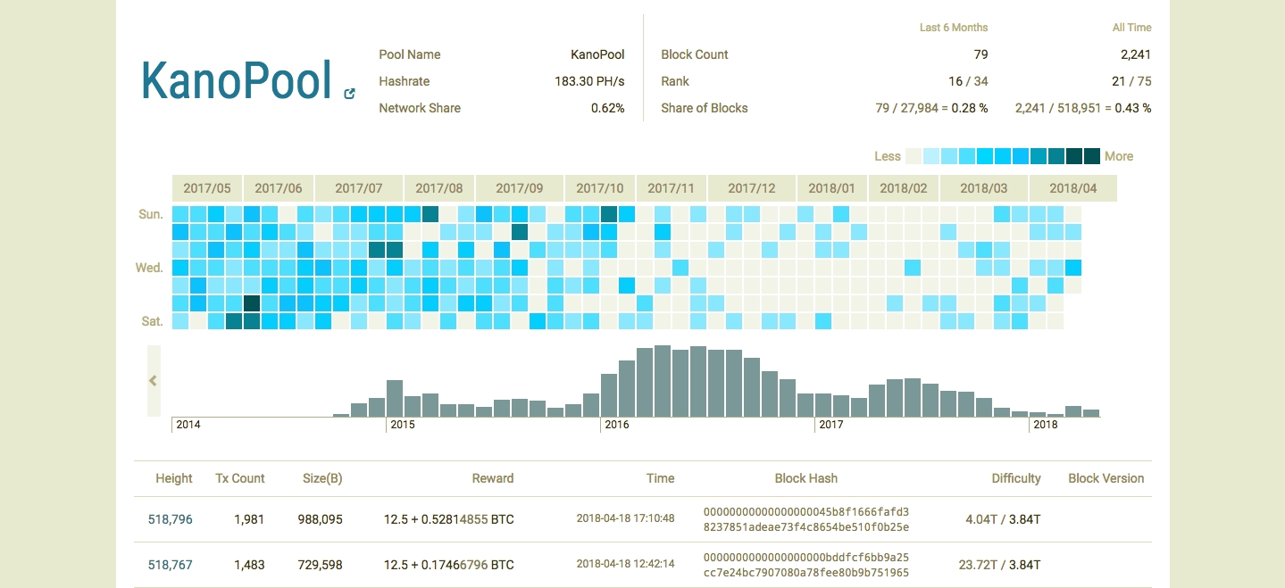1285x588 pixels.
Task: Click the difficulty 4.04T / 3.84T
Action: coord(1004,519)
